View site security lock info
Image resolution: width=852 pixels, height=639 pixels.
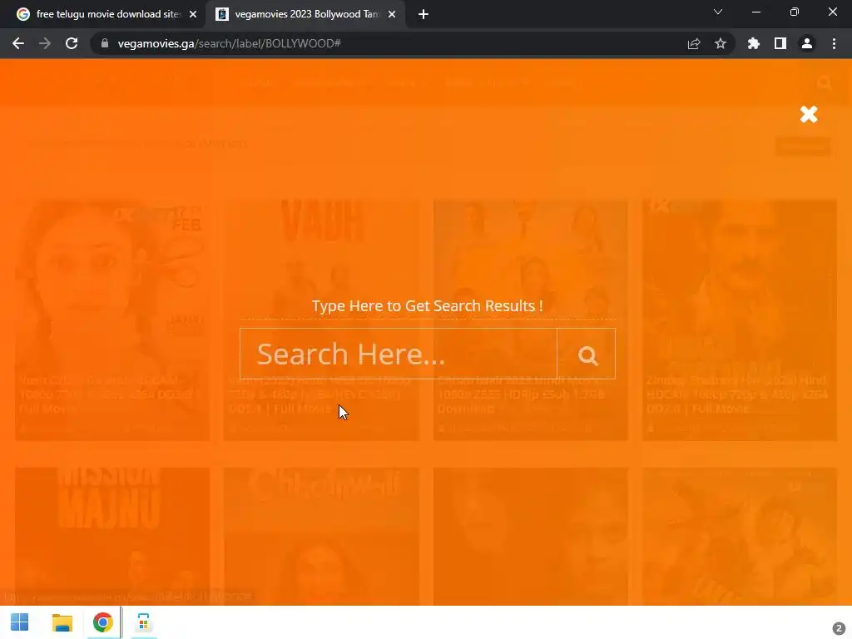(x=105, y=43)
